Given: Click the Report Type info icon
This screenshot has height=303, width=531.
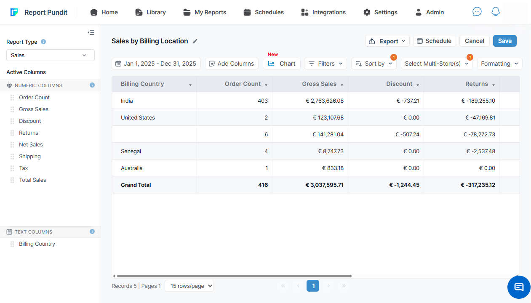Looking at the screenshot, I should click(x=43, y=42).
